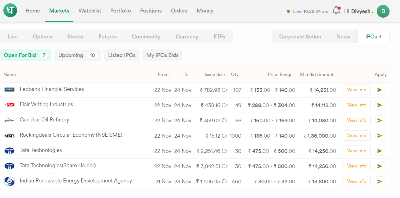400x198 pixels.
Task: Open the Portfolio menu
Action: pyautogui.click(x=120, y=11)
